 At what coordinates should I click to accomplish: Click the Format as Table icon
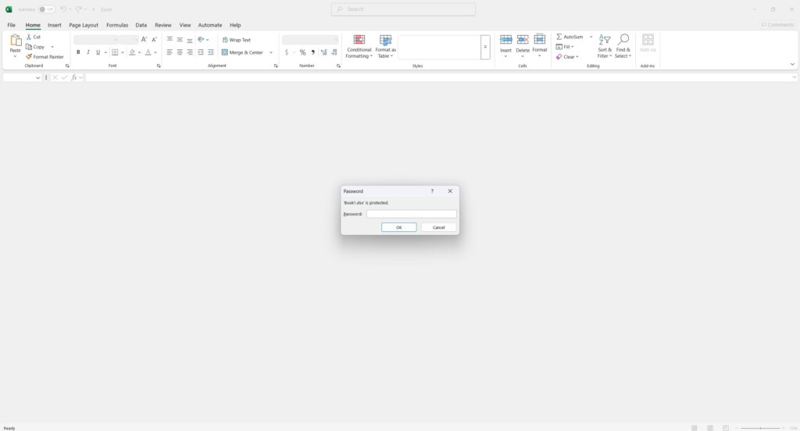click(x=386, y=40)
